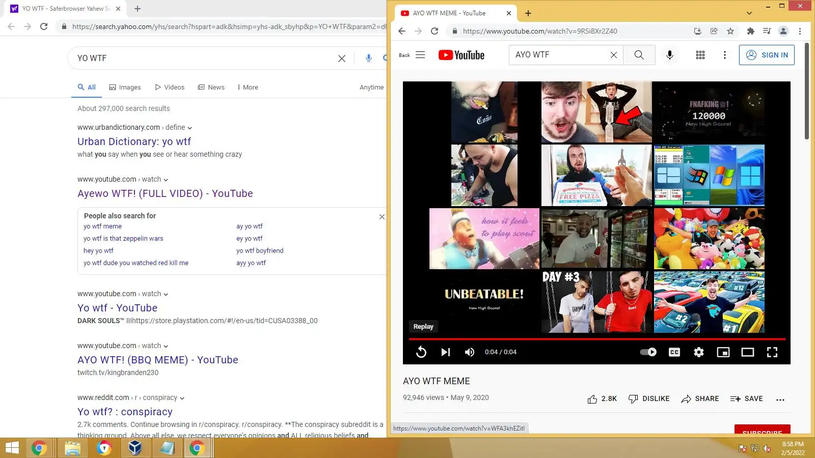Open the More menu in Yahoo search

[x=248, y=88]
